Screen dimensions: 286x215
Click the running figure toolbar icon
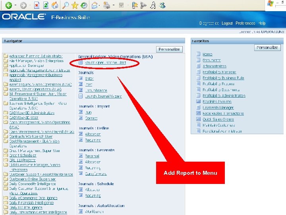tap(153, 5)
